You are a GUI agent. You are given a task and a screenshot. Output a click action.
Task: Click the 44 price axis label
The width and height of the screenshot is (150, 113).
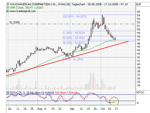138,50
